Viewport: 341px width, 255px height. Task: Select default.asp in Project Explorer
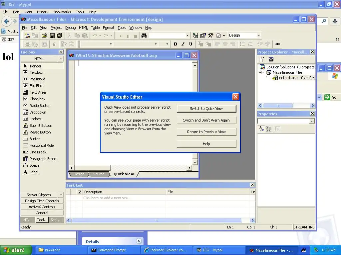[x=294, y=78]
